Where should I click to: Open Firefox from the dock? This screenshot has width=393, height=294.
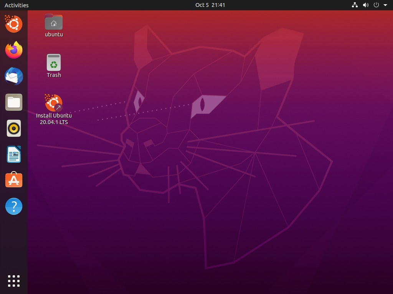coord(13,50)
